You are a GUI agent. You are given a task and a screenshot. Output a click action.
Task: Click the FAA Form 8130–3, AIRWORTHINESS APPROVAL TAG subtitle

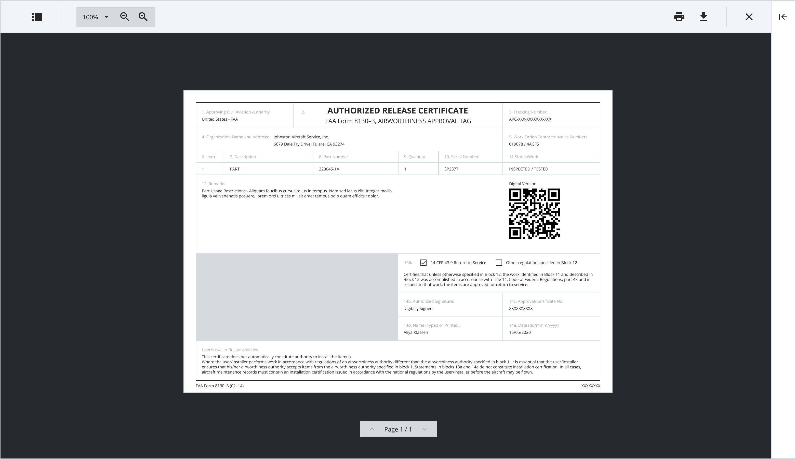(398, 121)
